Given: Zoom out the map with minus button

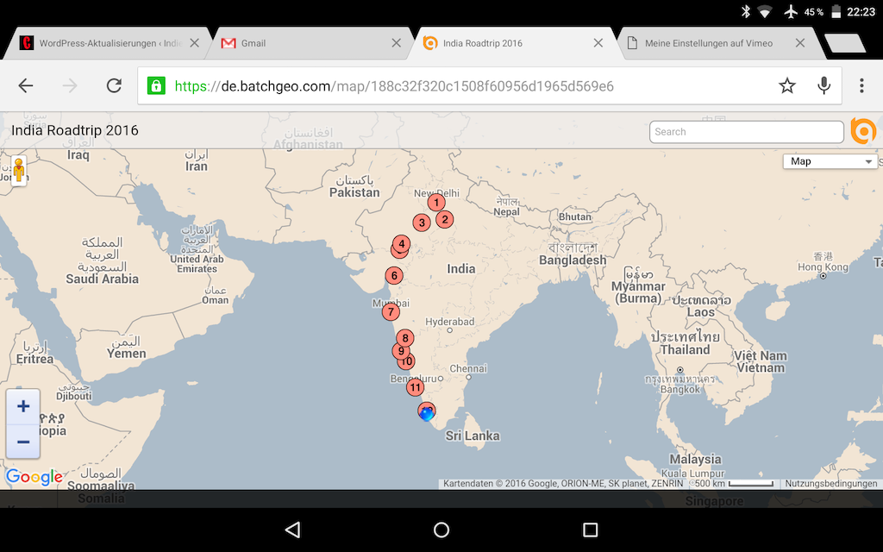Looking at the screenshot, I should (x=23, y=442).
